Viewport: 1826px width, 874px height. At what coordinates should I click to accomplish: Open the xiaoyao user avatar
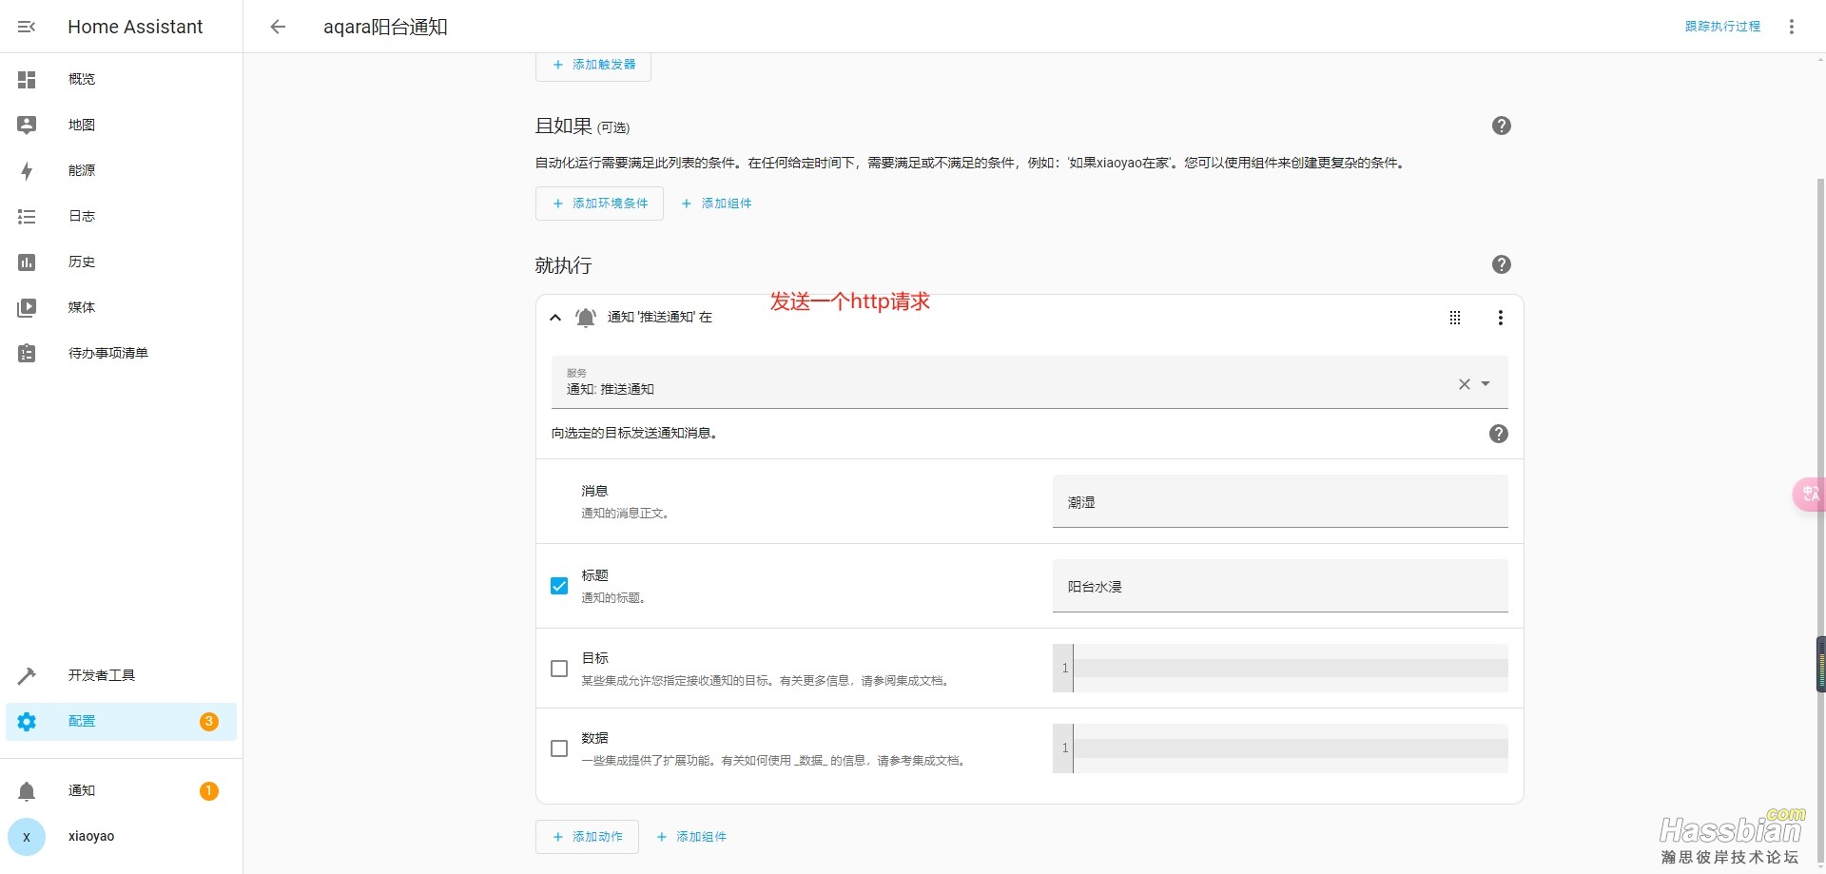tap(27, 837)
